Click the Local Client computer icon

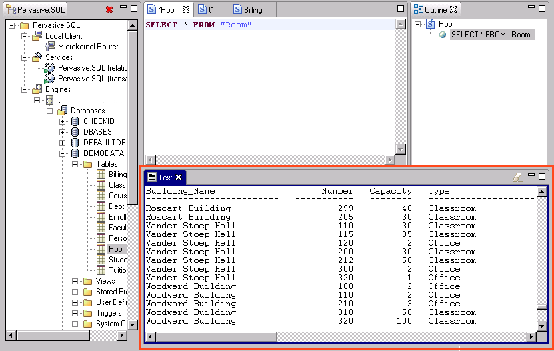[37, 36]
